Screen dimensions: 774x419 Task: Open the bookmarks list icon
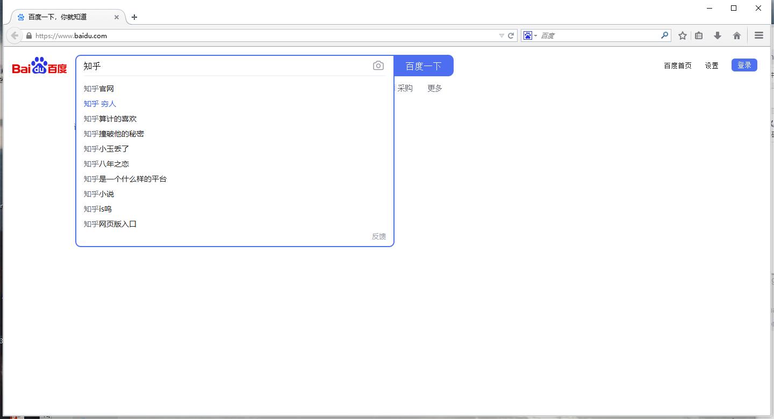point(699,35)
